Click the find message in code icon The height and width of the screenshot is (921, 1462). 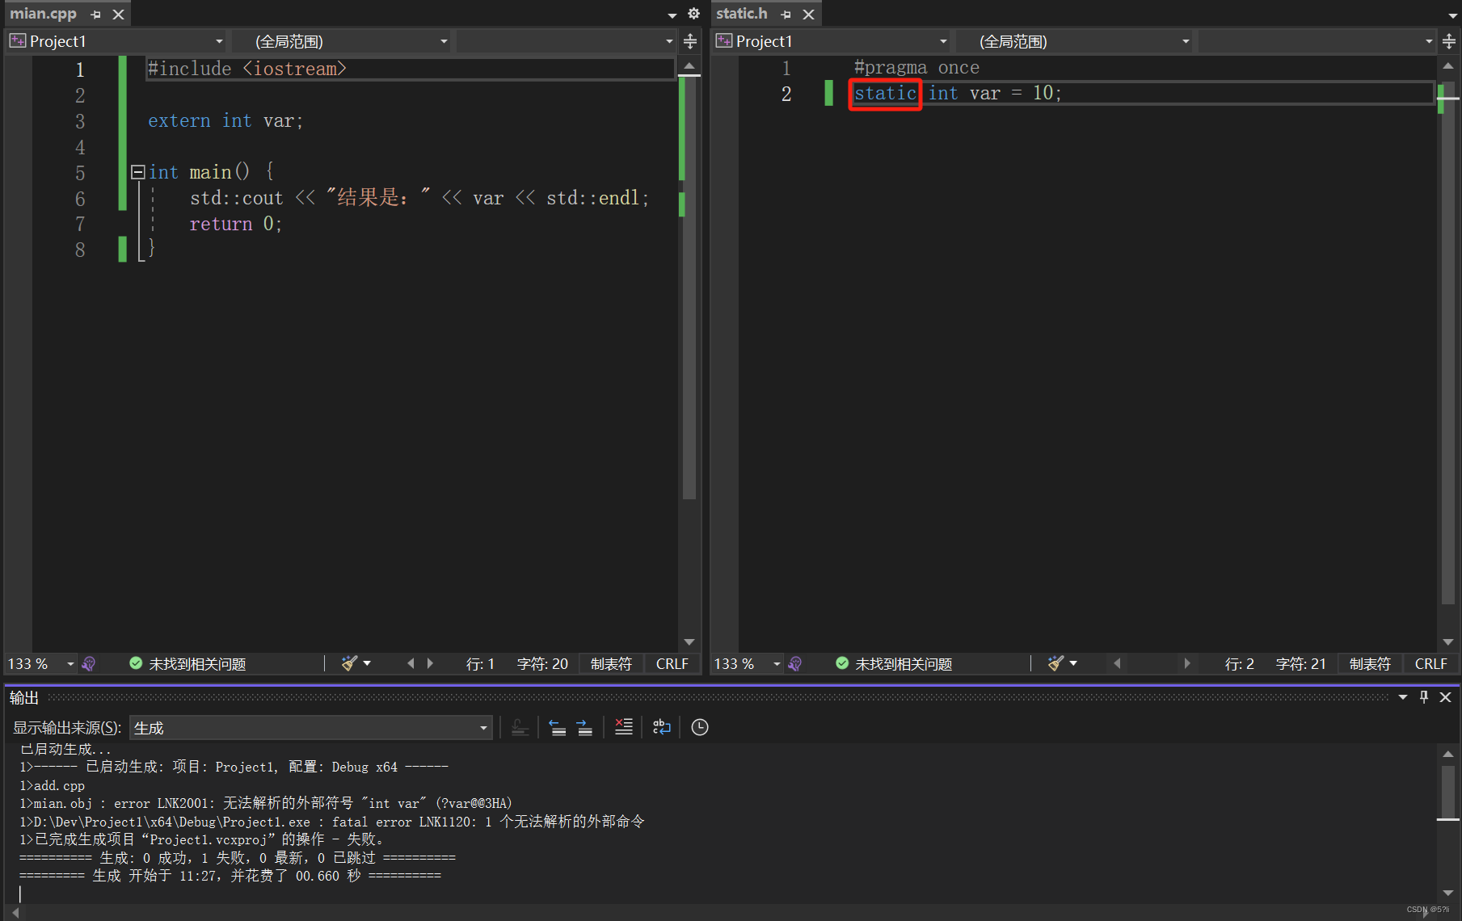click(x=520, y=728)
